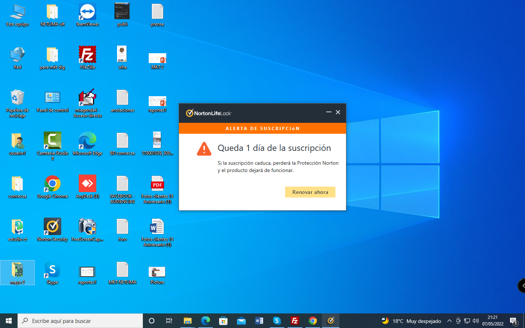Minimize the Norton subscription alert
This screenshot has width=525, height=328.
click(x=328, y=112)
